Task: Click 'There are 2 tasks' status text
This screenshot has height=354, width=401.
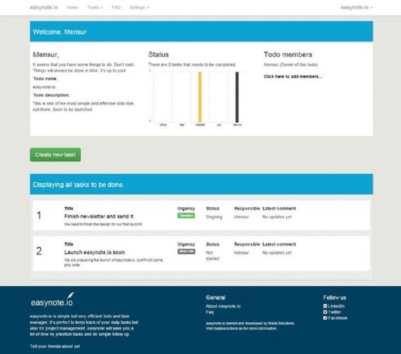Action: [192, 65]
